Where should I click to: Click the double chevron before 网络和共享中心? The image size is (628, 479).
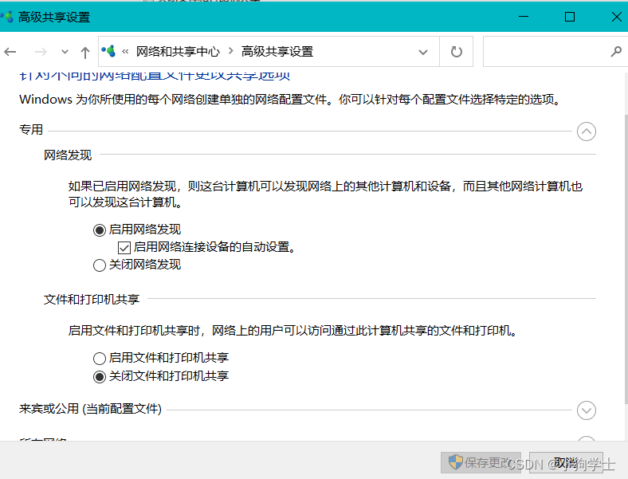[125, 52]
